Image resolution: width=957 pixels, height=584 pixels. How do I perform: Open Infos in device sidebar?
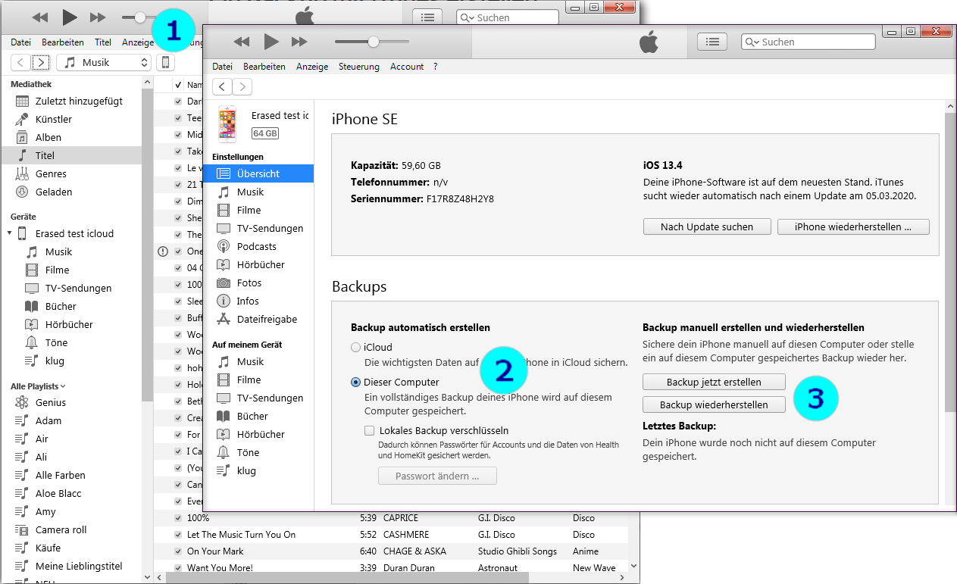click(x=259, y=301)
